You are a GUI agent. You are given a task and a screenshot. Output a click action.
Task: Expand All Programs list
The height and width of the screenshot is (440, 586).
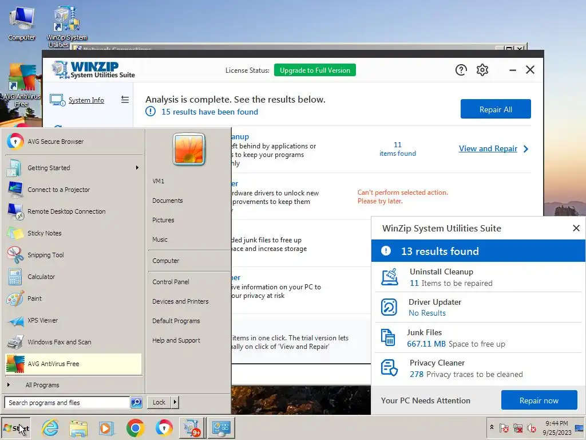pos(42,385)
